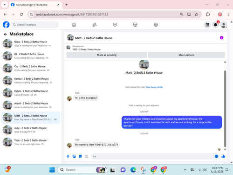The image size is (233, 175).
Task: Click the large house avatar above chat history
Action: (144, 64)
